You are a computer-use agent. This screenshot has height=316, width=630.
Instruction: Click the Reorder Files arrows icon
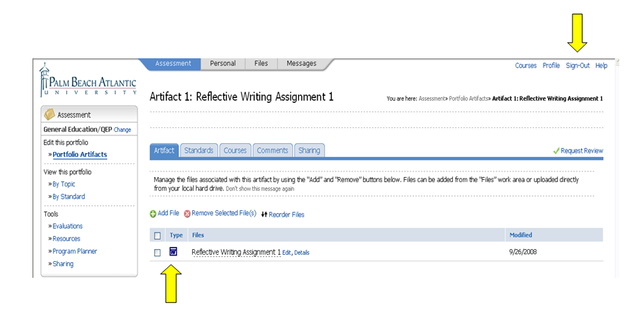tap(264, 215)
